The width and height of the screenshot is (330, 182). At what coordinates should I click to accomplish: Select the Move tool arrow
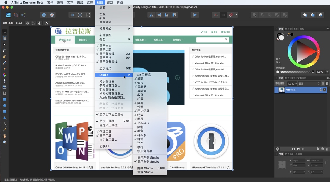click(x=4, y=32)
